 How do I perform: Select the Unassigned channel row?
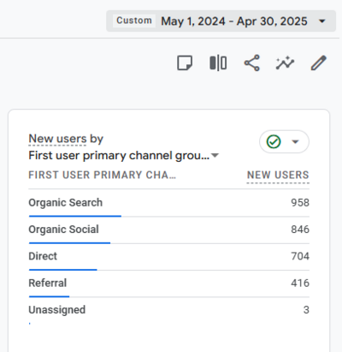coord(169,311)
